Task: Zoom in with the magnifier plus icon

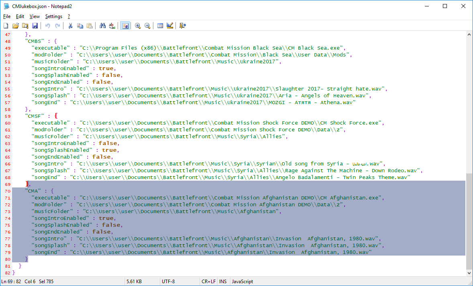Action: click(x=138, y=26)
